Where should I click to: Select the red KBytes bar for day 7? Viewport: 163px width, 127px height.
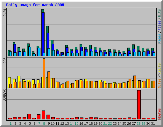(x=39, y=117)
